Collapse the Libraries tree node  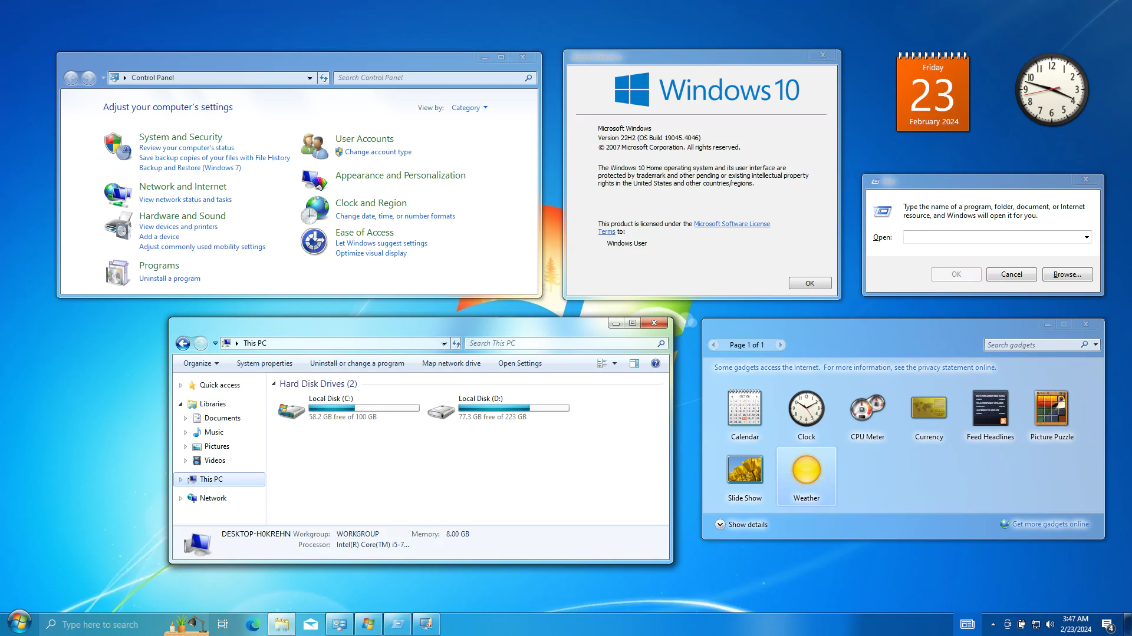coord(180,404)
